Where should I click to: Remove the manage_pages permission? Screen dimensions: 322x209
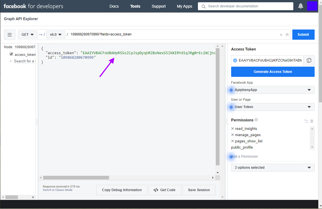(233, 135)
